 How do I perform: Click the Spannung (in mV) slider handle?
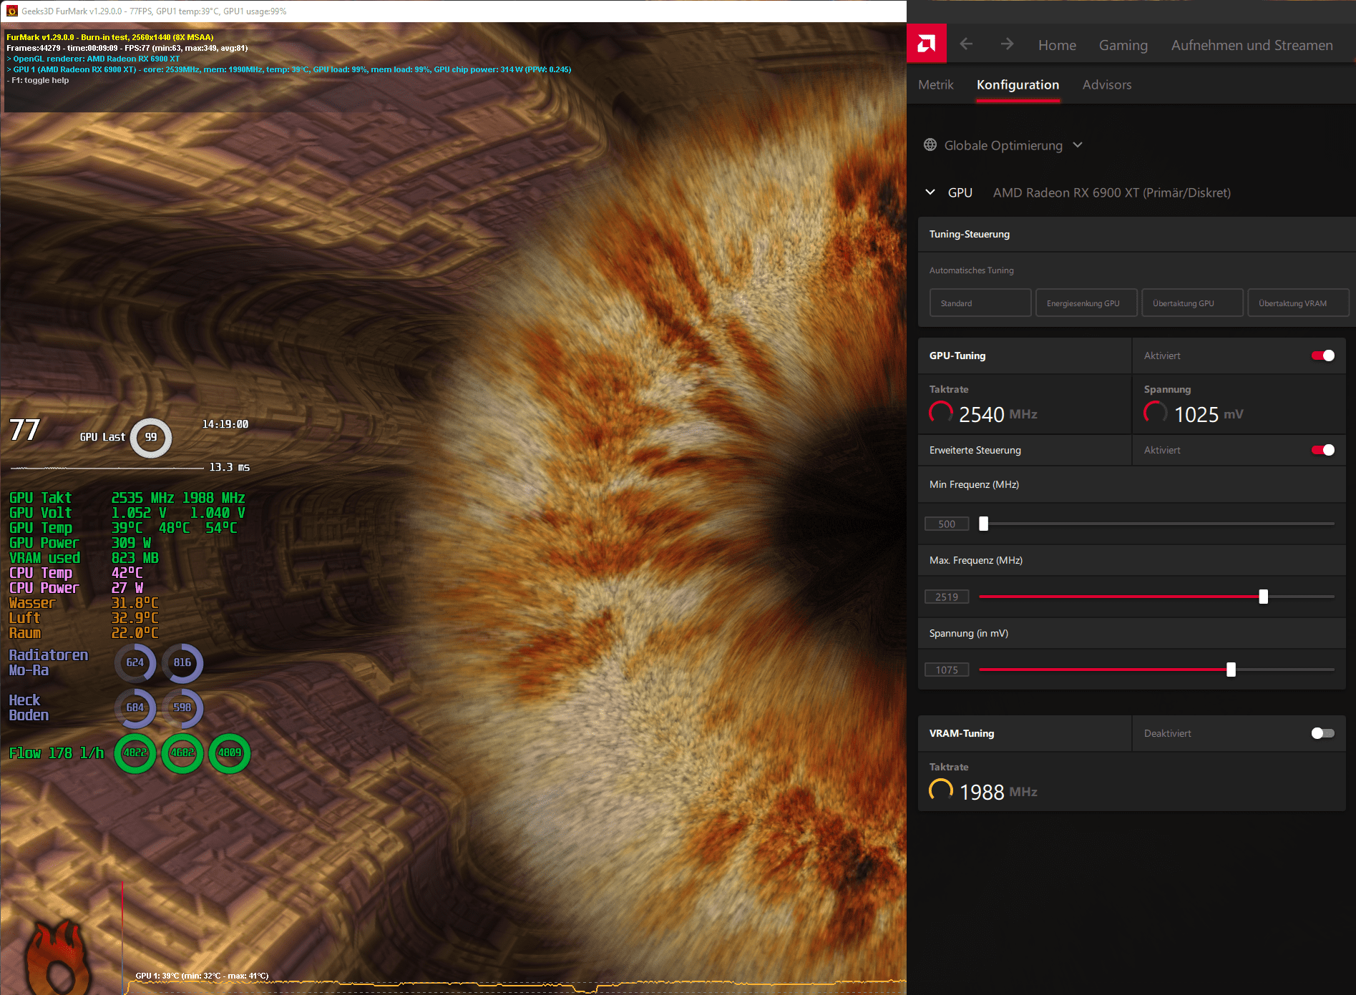click(x=1231, y=670)
